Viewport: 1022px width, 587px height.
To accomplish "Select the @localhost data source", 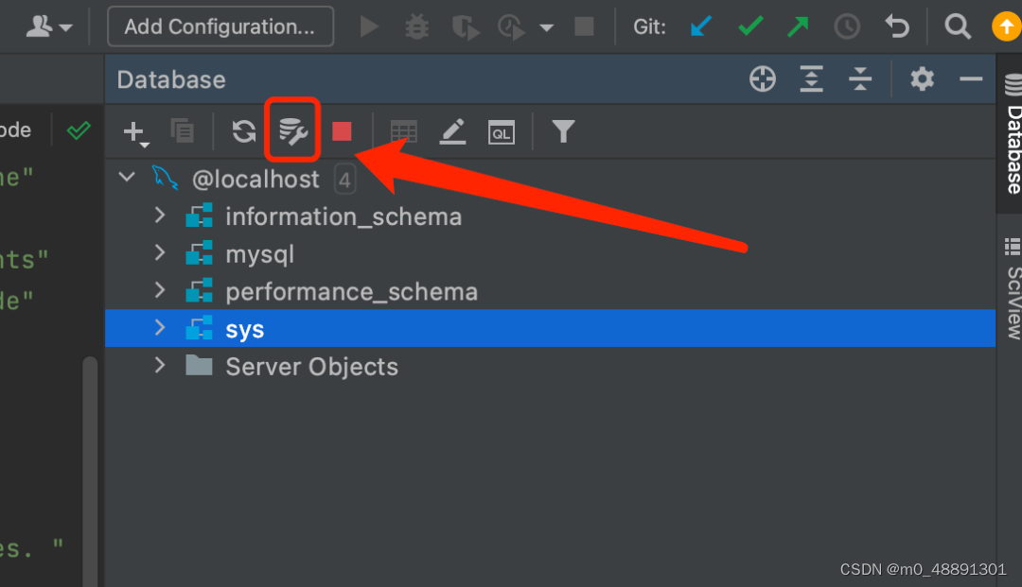I will pyautogui.click(x=255, y=179).
